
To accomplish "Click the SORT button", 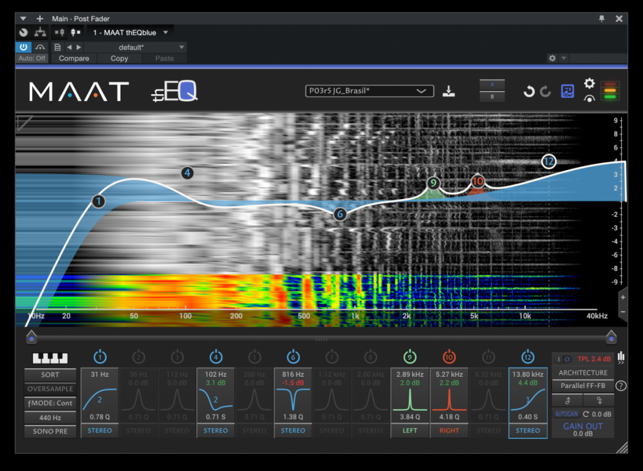I will [x=50, y=374].
